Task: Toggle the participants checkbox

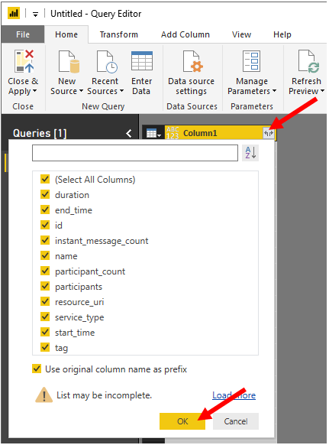Action: (x=45, y=287)
